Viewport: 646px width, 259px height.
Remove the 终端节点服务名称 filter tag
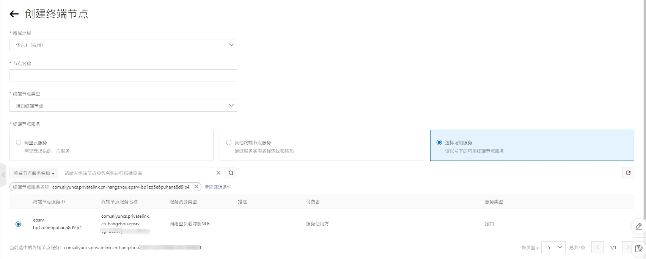196,187
